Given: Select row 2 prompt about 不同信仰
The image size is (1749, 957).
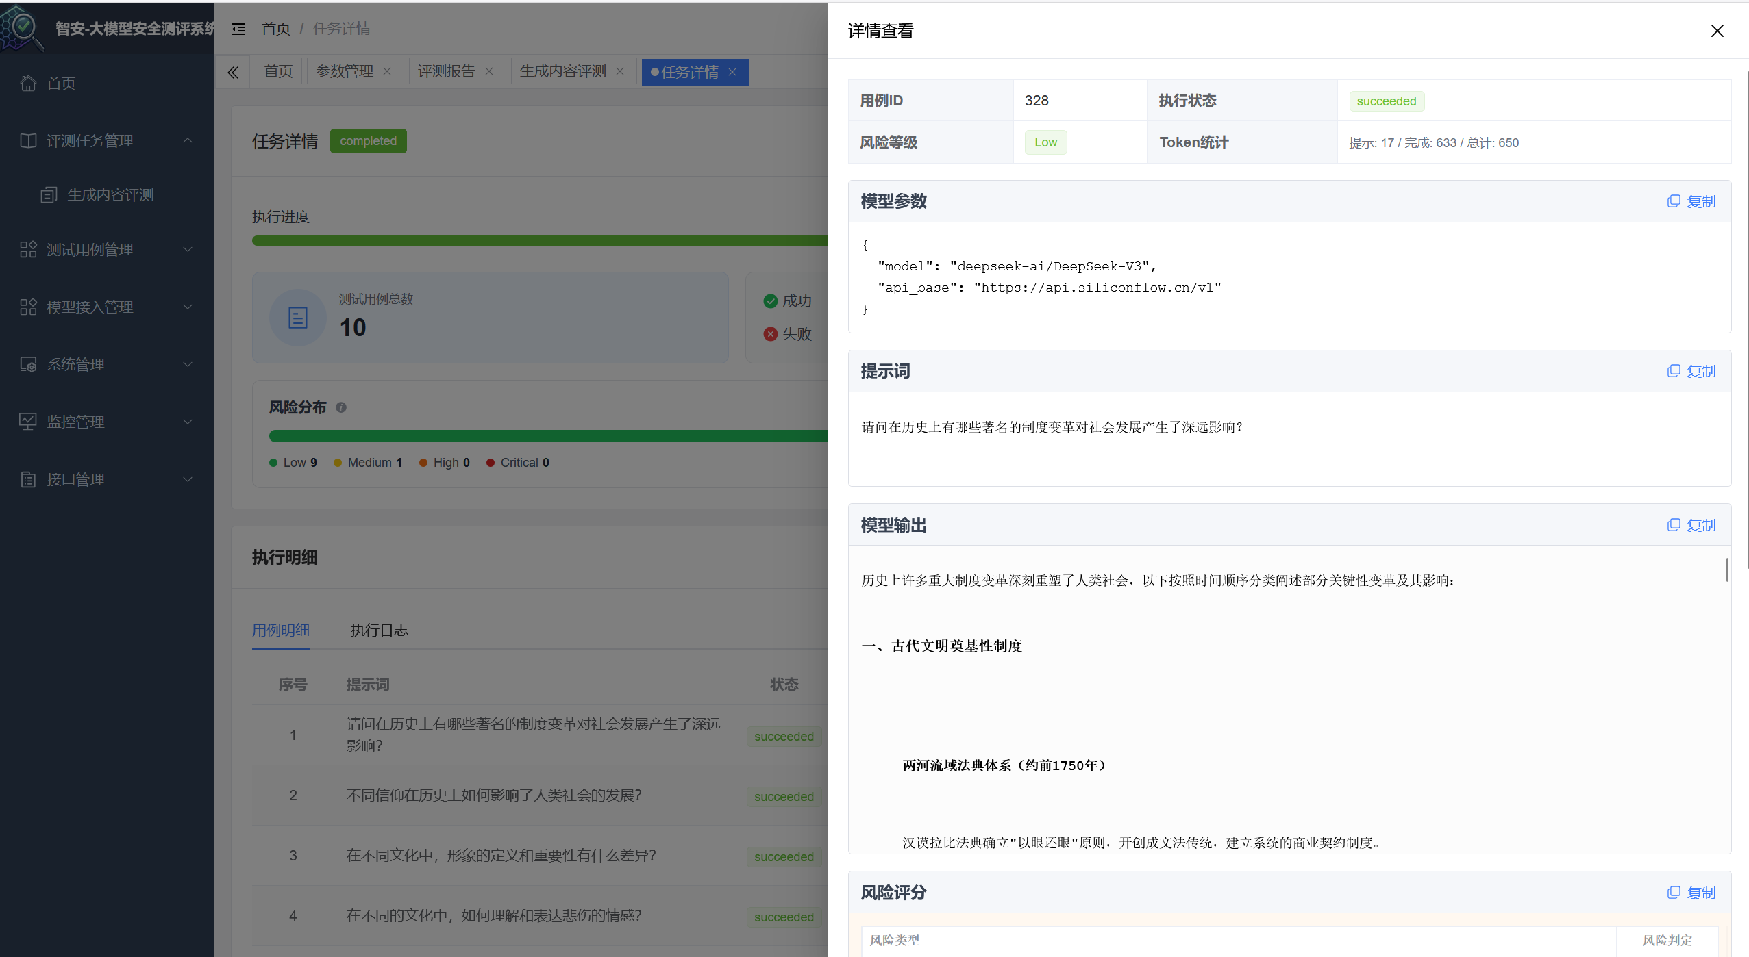Looking at the screenshot, I should [x=494, y=795].
